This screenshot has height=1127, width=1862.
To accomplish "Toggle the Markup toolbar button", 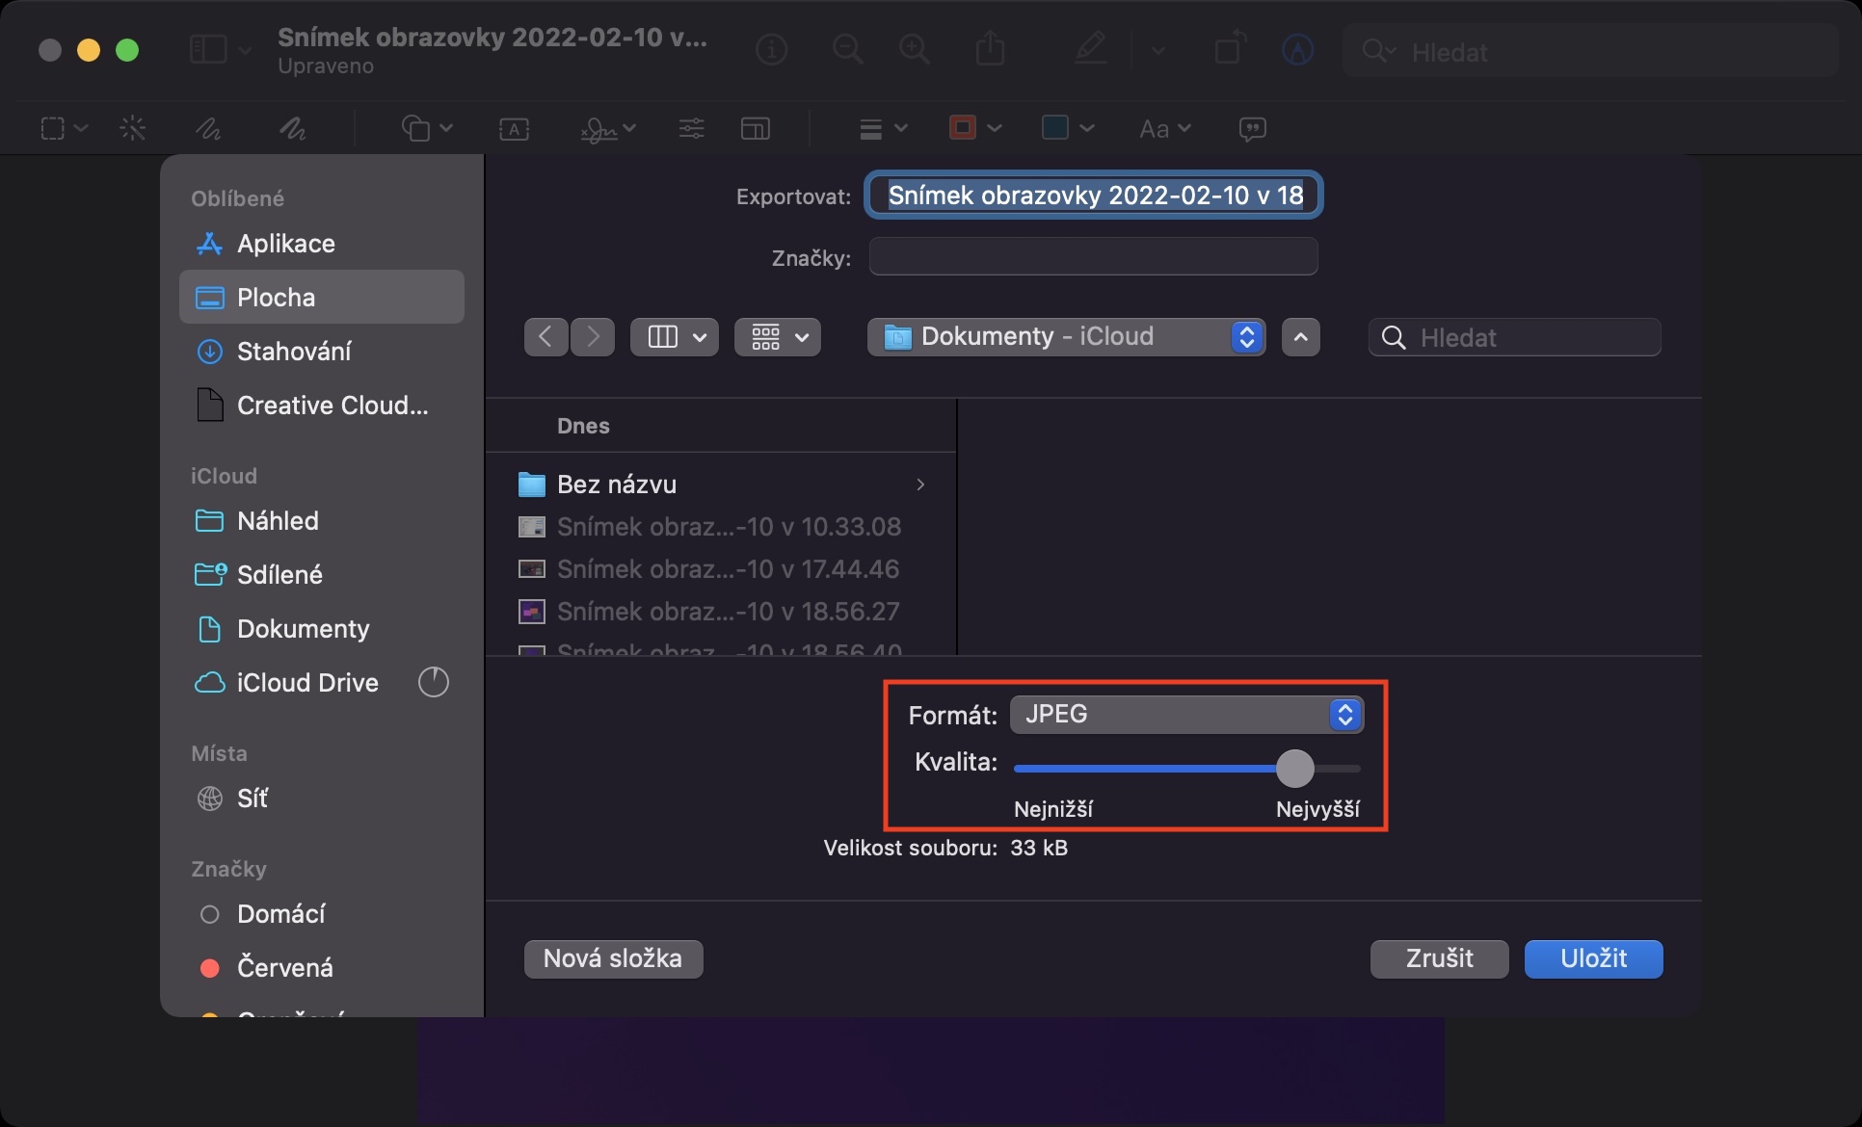I will click(x=1297, y=49).
